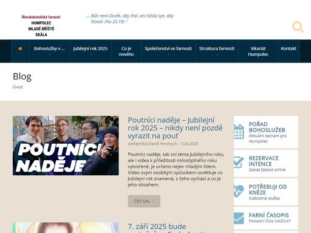
Task: Click envelope icon for Farní časopis
Action: 239,218
